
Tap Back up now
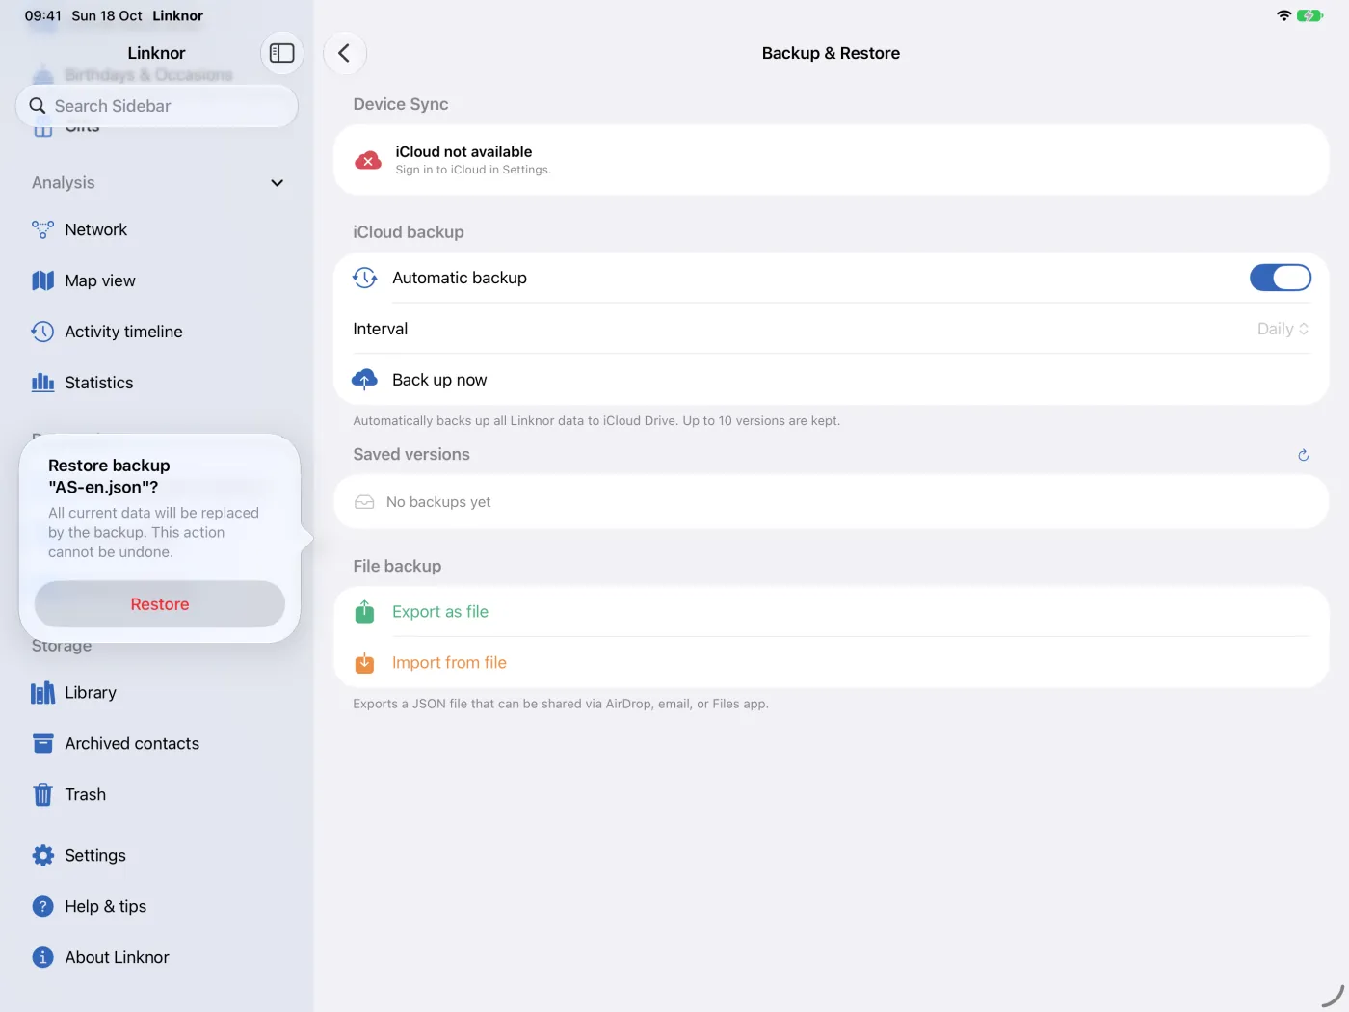pos(831,380)
